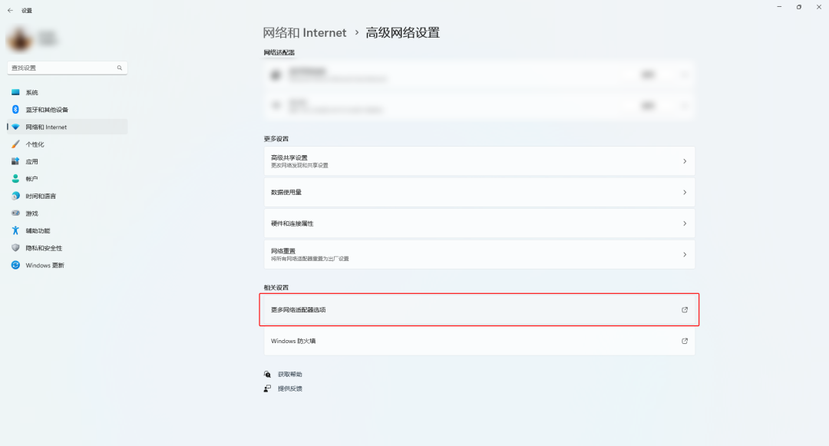Open 高级共享设置
Screen dimensions: 829x446
point(479,160)
